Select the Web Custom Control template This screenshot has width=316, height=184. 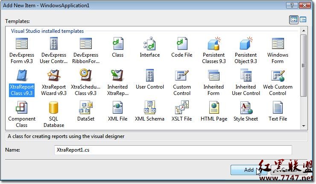[278, 83]
